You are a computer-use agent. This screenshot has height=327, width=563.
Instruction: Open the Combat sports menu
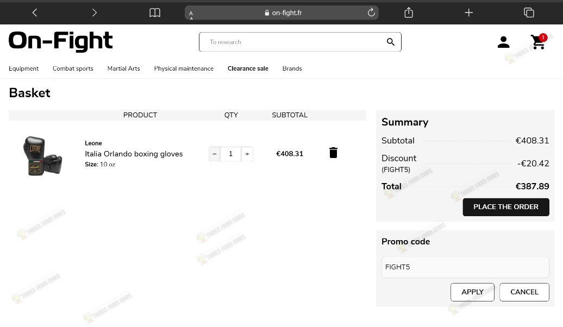[x=73, y=68]
